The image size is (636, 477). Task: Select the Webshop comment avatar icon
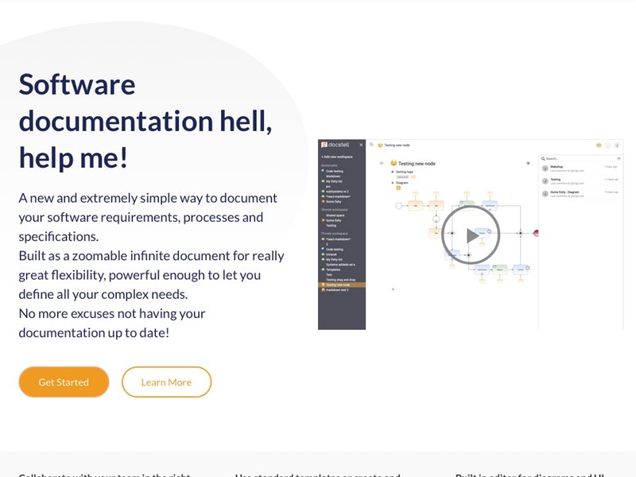coord(545,168)
